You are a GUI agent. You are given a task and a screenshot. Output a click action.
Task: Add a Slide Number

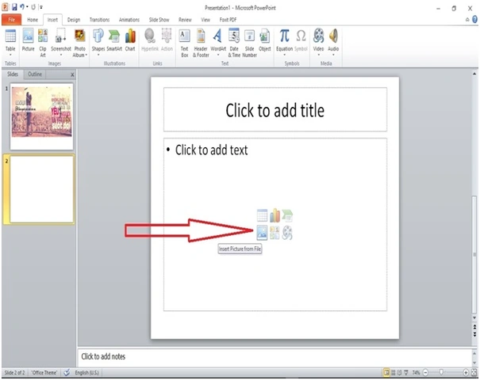point(249,43)
